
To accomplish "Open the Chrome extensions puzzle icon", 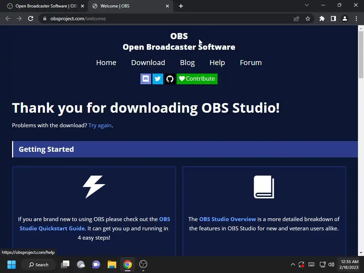I will tap(322, 18).
